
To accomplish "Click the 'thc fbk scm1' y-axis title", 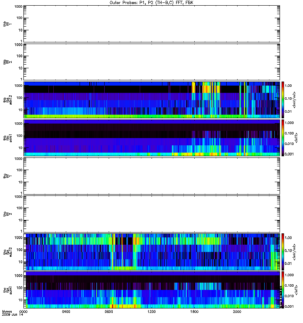I will (8, 290).
